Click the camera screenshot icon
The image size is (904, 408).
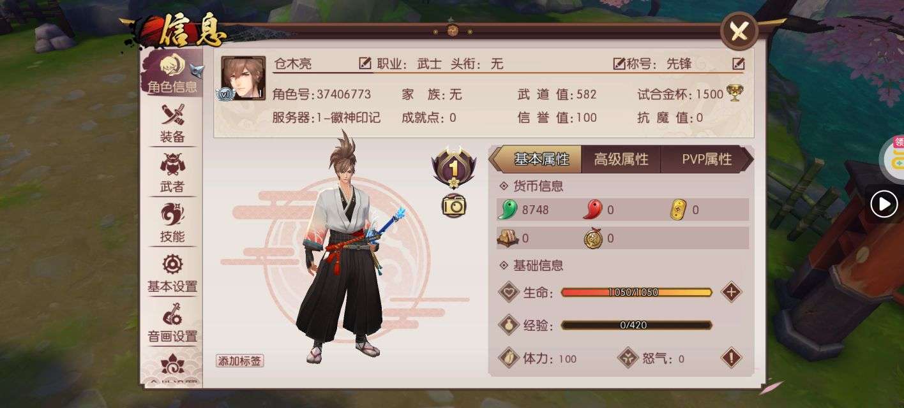[x=454, y=205]
